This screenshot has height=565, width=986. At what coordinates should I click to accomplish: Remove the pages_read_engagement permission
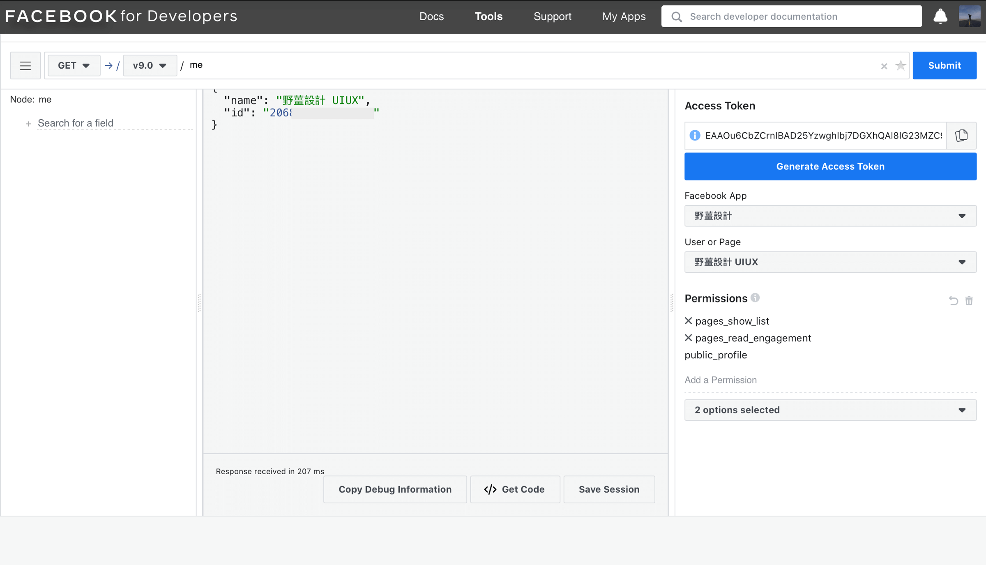pos(689,338)
